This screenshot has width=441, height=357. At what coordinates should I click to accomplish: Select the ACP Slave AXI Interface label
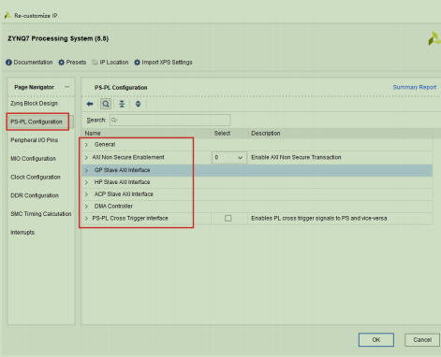[124, 194]
